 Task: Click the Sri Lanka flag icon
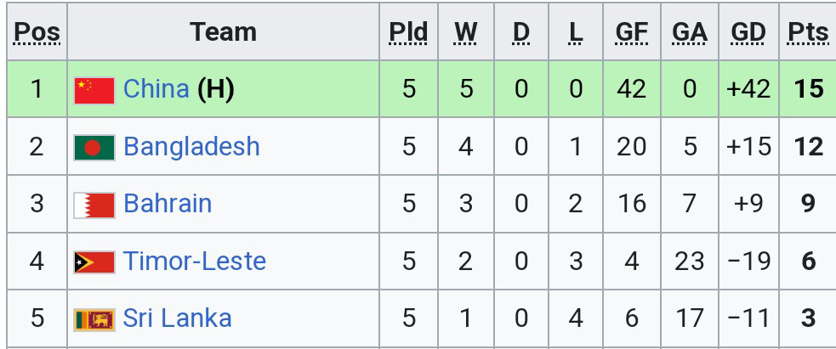[x=94, y=319]
